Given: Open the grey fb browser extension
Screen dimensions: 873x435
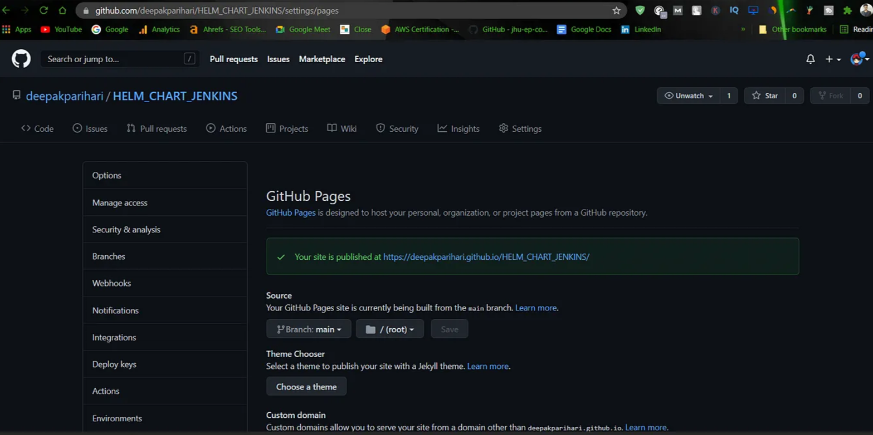Looking at the screenshot, I should pyautogui.click(x=828, y=10).
